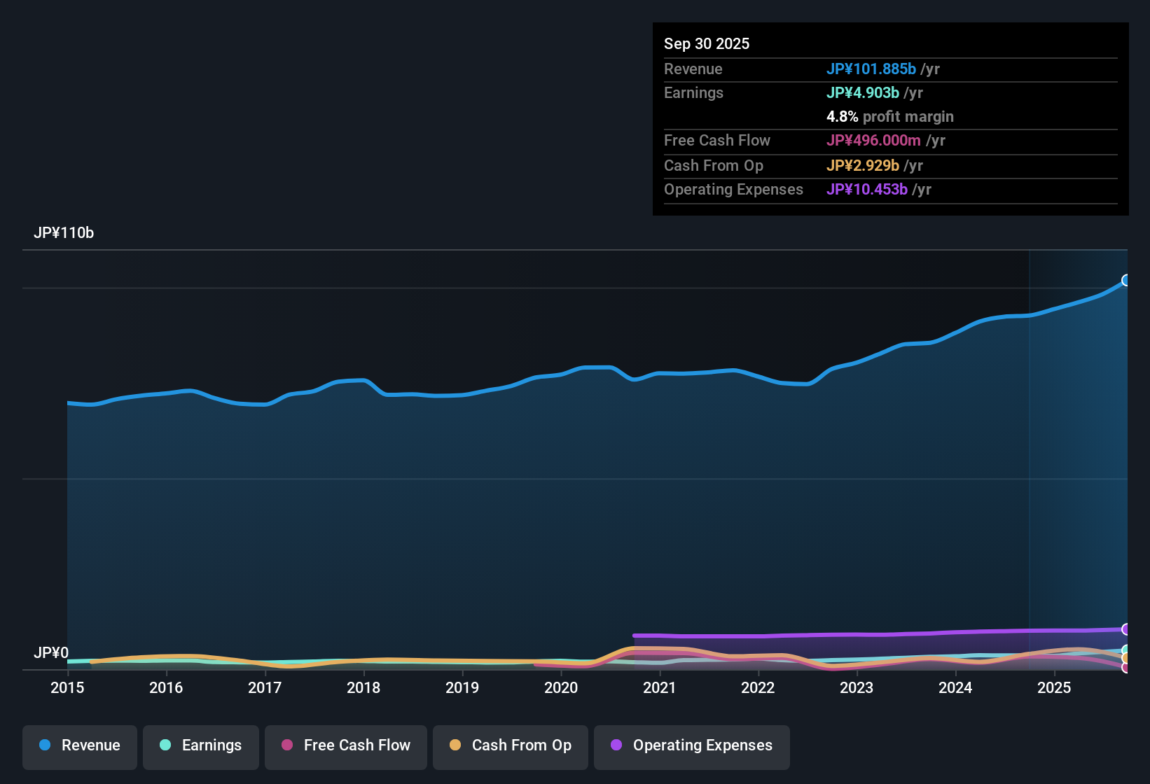Click the JP¥110b axis label

[64, 233]
